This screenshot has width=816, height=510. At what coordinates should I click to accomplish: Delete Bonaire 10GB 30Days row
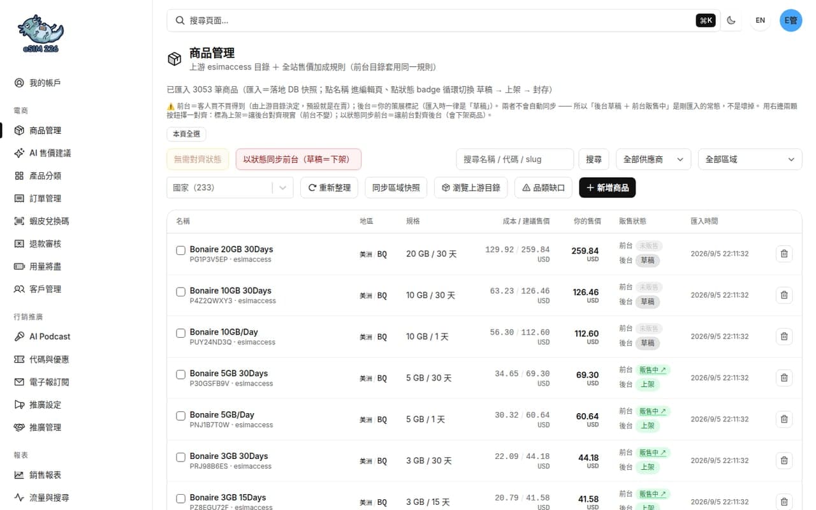click(x=784, y=295)
